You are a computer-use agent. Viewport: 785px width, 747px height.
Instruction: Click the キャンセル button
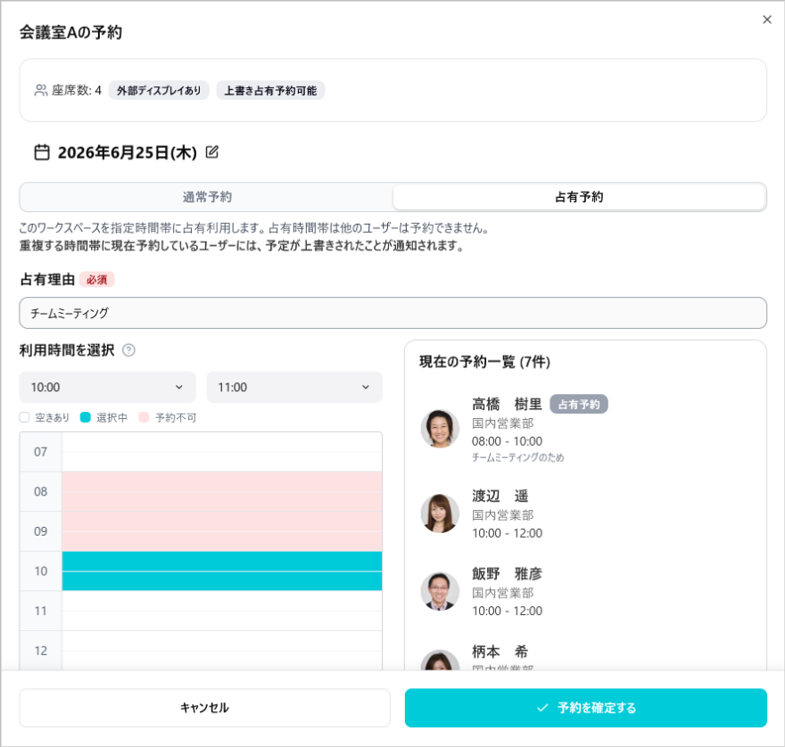205,708
